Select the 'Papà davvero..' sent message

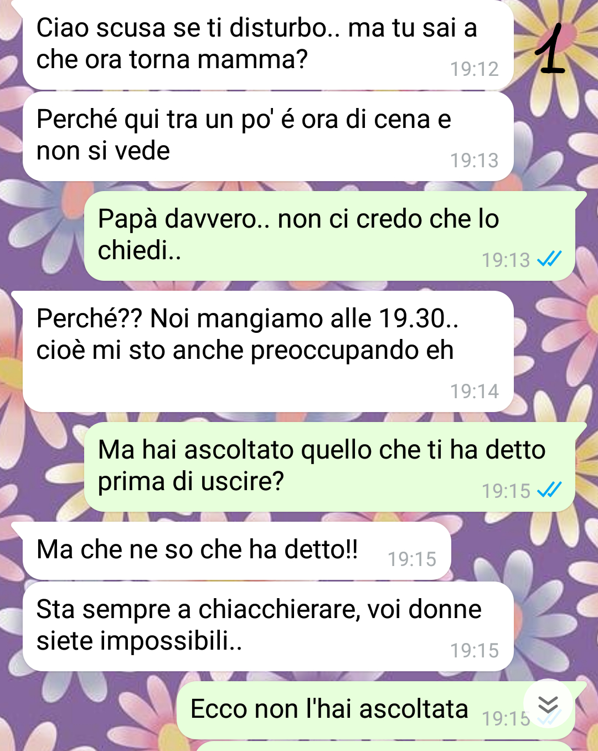329,236
